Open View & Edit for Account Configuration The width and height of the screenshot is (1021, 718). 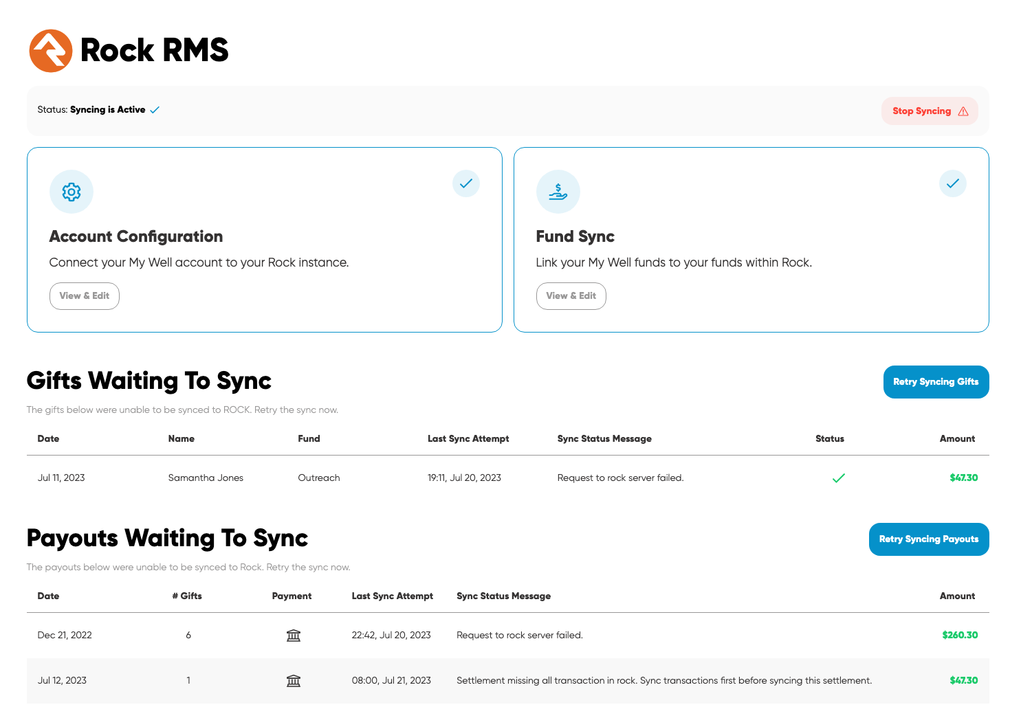tap(85, 296)
